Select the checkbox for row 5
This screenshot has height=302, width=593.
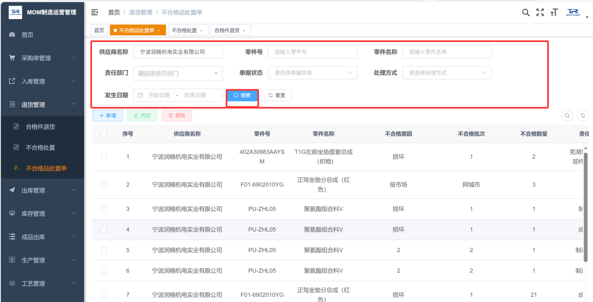[x=104, y=250]
